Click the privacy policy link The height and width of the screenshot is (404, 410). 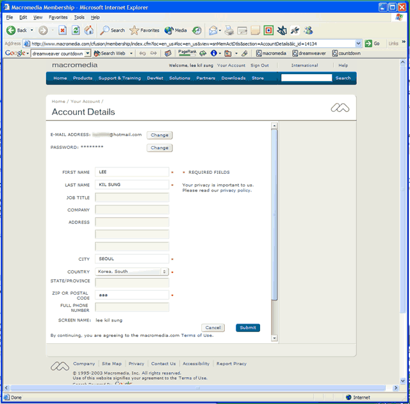coord(235,190)
